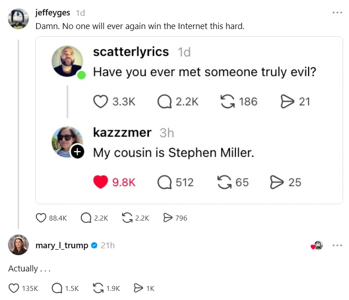Follow kazzzmer using plus badge
This screenshot has width=349, height=300.
(78, 152)
